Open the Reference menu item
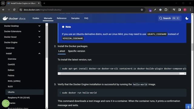194x109 pixels. tap(62, 18)
